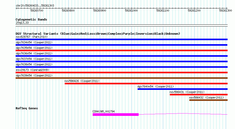Open esv29173 (Conrad2009) variant label
Image resolution: width=235 pixels, height=129 pixels.
(x=32, y=70)
